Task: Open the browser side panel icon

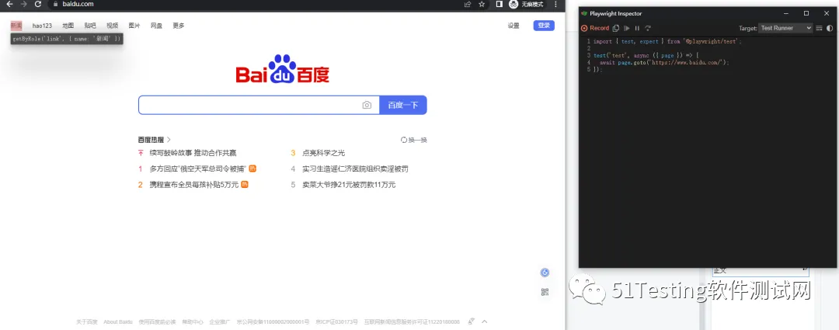Action: (500, 4)
